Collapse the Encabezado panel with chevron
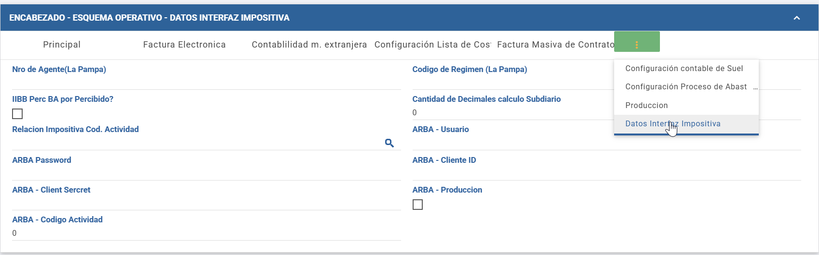The height and width of the screenshot is (255, 819). pos(797,18)
